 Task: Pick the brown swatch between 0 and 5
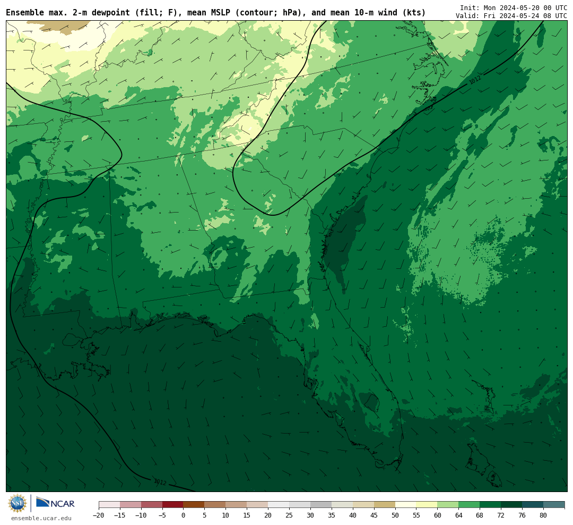coord(194,505)
